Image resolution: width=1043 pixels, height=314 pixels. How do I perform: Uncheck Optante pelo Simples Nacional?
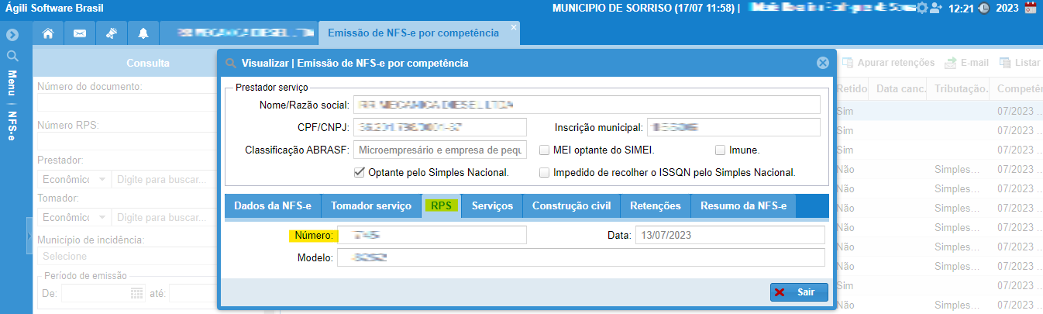point(359,172)
